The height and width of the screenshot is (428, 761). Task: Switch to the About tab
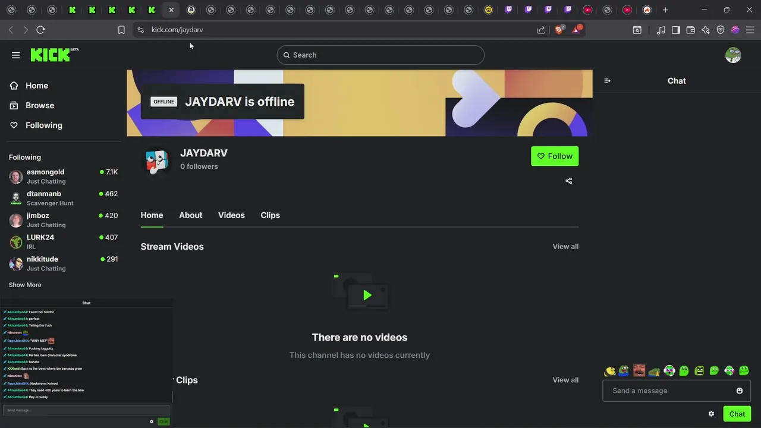191,215
